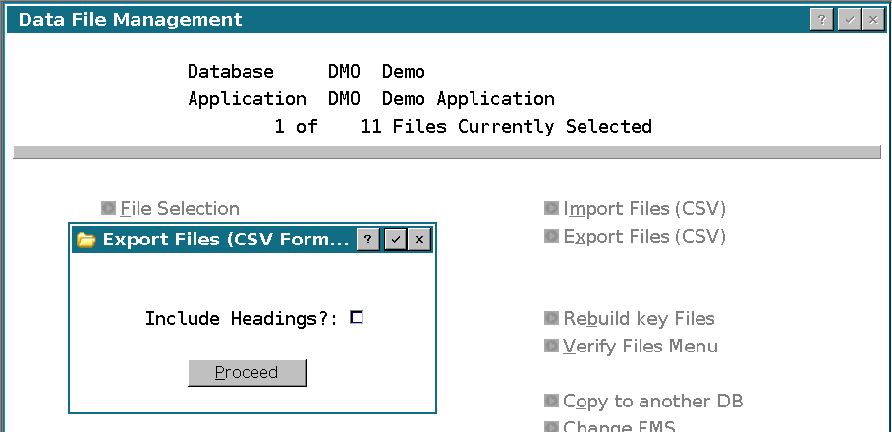Open File Selection menu option
The image size is (892, 432).
tap(180, 208)
